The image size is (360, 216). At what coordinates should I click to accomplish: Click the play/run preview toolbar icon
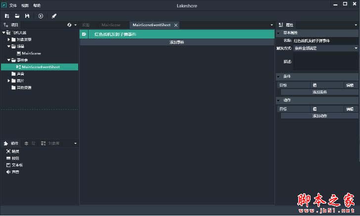41,16
